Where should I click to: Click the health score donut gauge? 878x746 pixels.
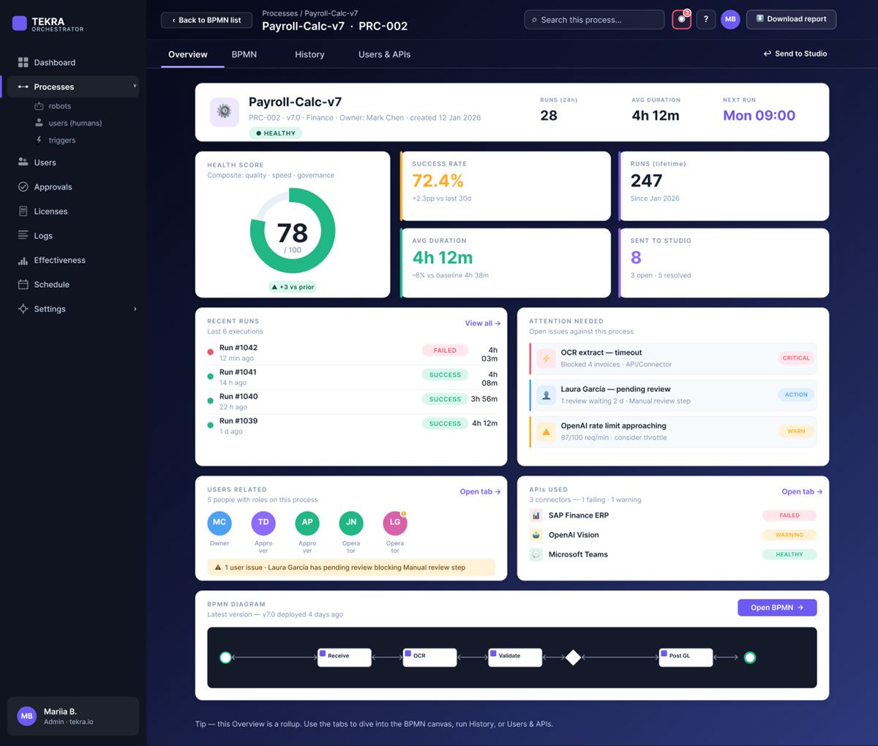[293, 231]
